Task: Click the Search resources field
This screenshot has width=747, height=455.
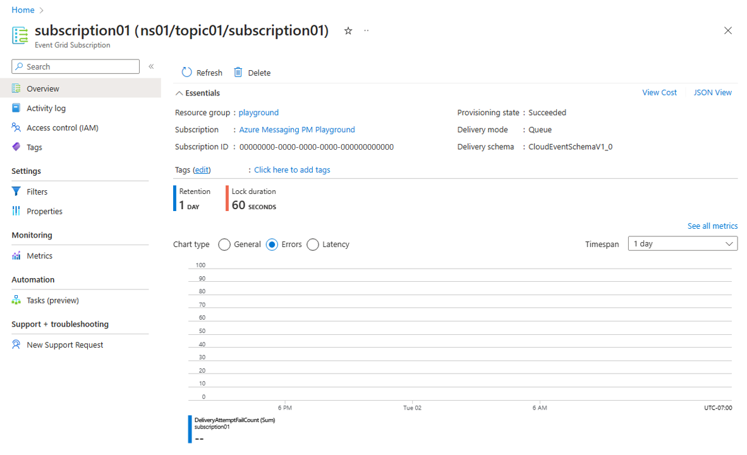Action: [x=75, y=66]
